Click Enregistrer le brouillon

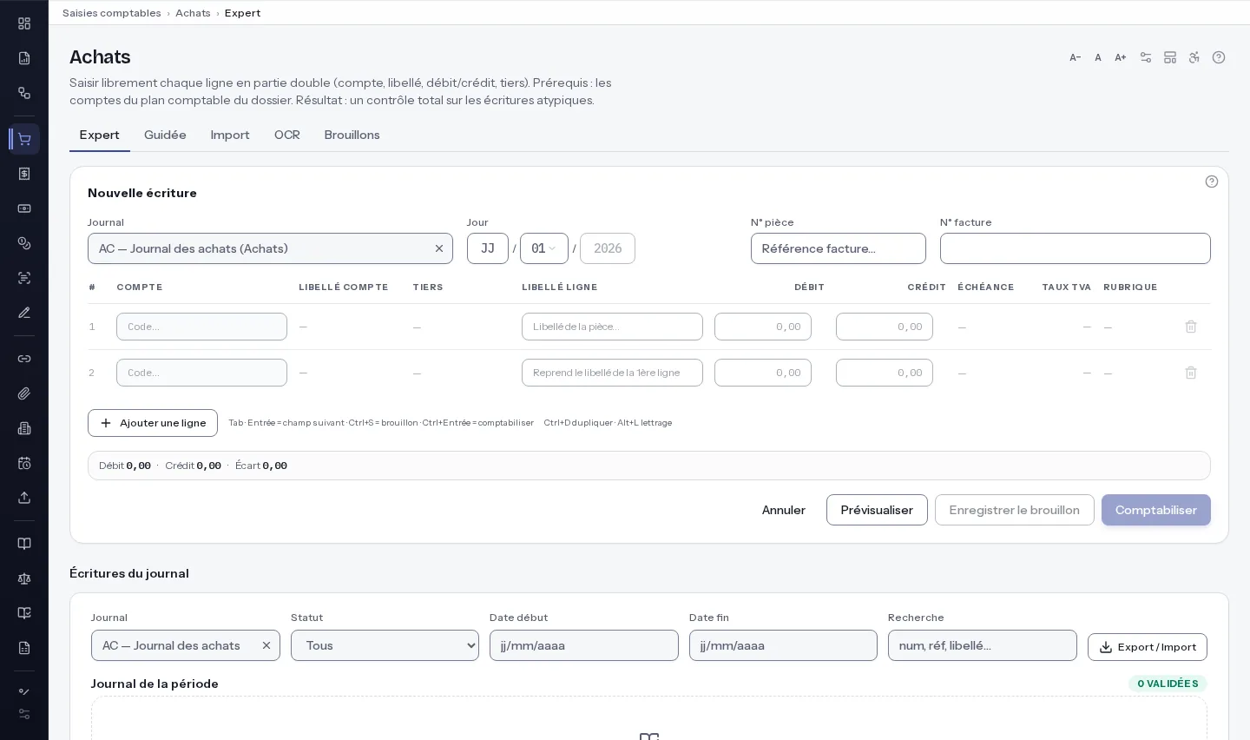[x=1015, y=510]
